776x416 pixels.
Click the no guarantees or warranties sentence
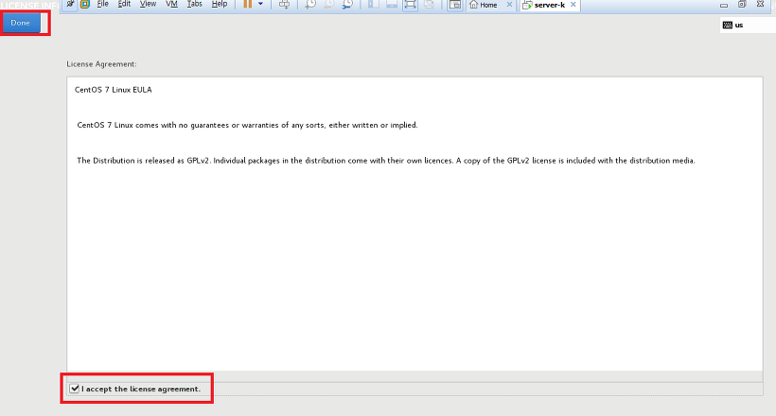point(247,125)
